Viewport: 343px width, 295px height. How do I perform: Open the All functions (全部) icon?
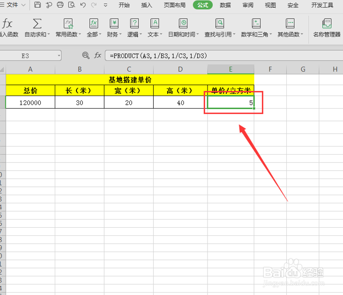coord(94,24)
